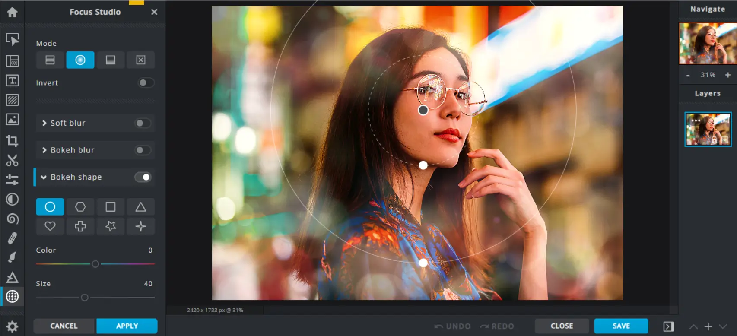Select the third focus mode icon

[x=111, y=60]
